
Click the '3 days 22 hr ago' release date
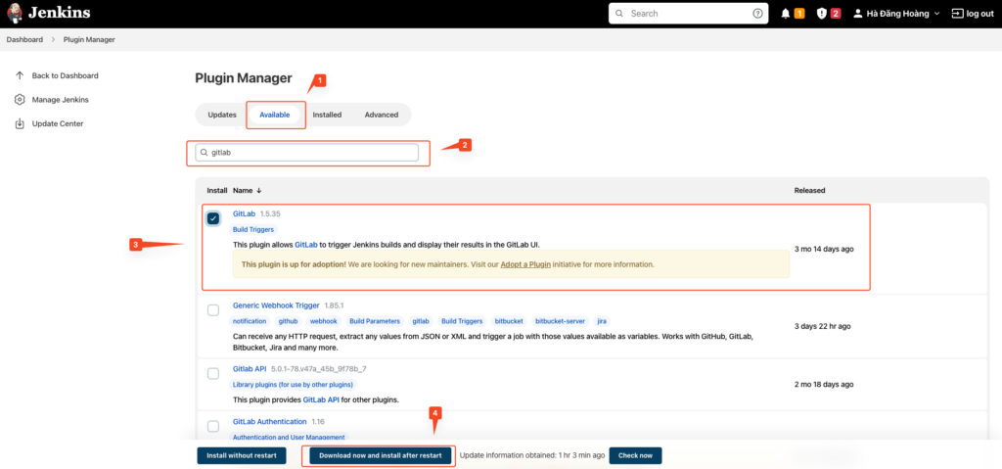click(x=822, y=326)
